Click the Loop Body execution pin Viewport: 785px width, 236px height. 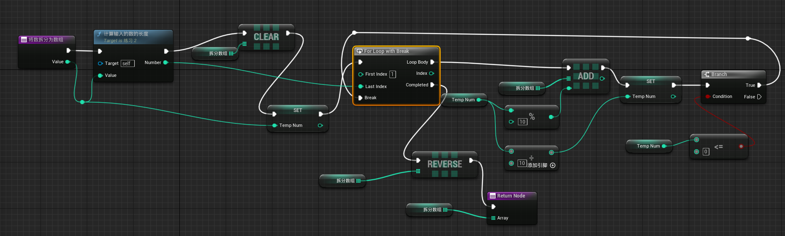coord(432,62)
